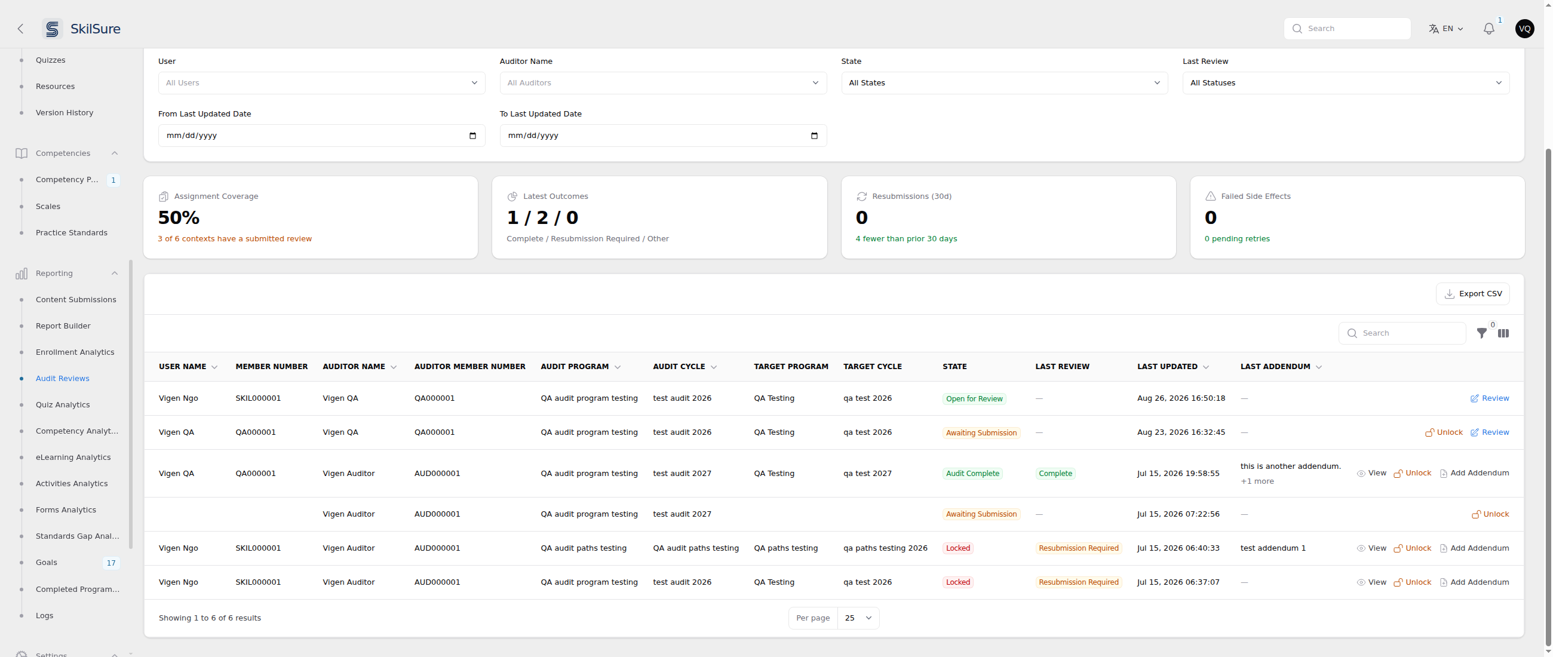The image size is (1553, 657).
Task: Open Practice Standards in sidebar
Action: click(x=72, y=233)
